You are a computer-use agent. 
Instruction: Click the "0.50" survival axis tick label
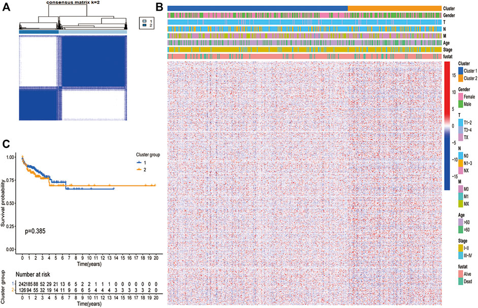tap(10, 203)
